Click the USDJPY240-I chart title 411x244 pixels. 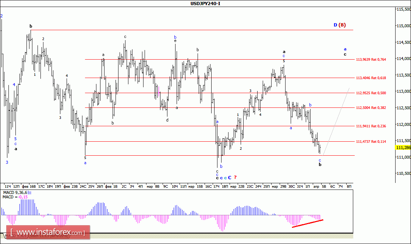pos(205,3)
